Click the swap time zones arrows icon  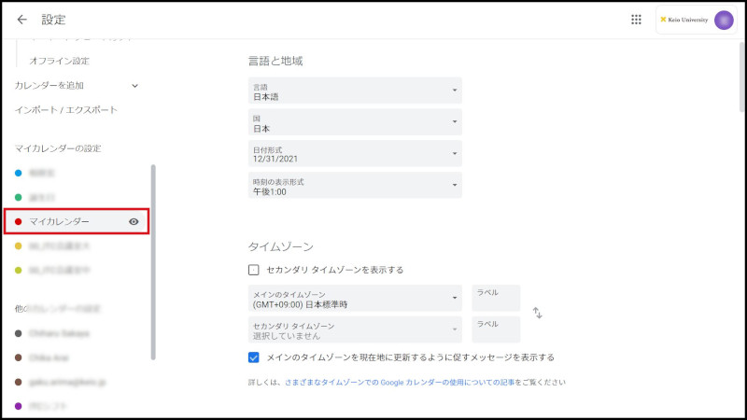pyautogui.click(x=537, y=314)
